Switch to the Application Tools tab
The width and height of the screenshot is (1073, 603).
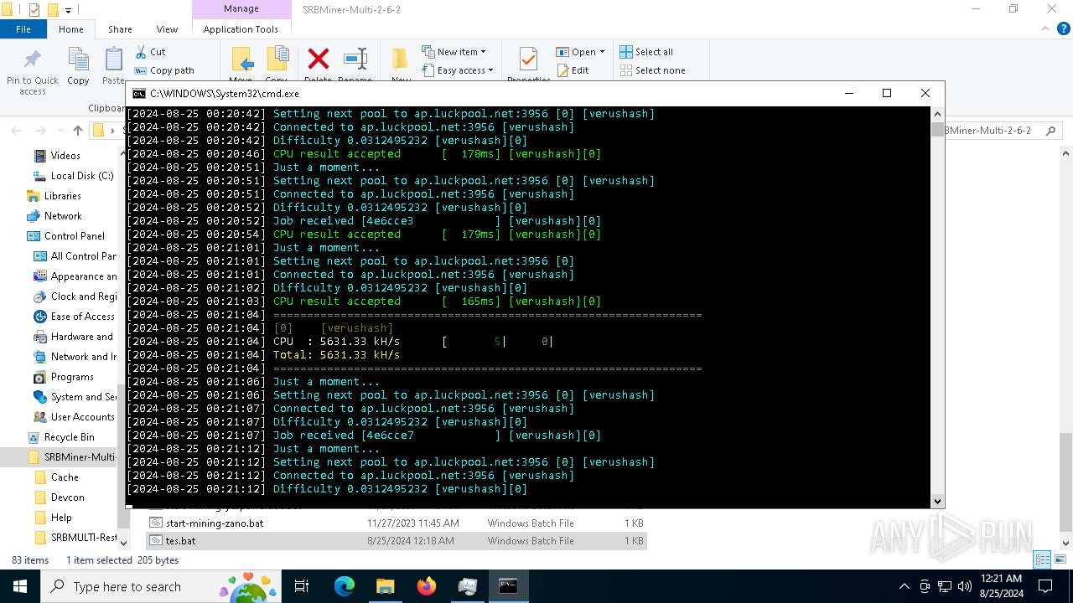[241, 29]
